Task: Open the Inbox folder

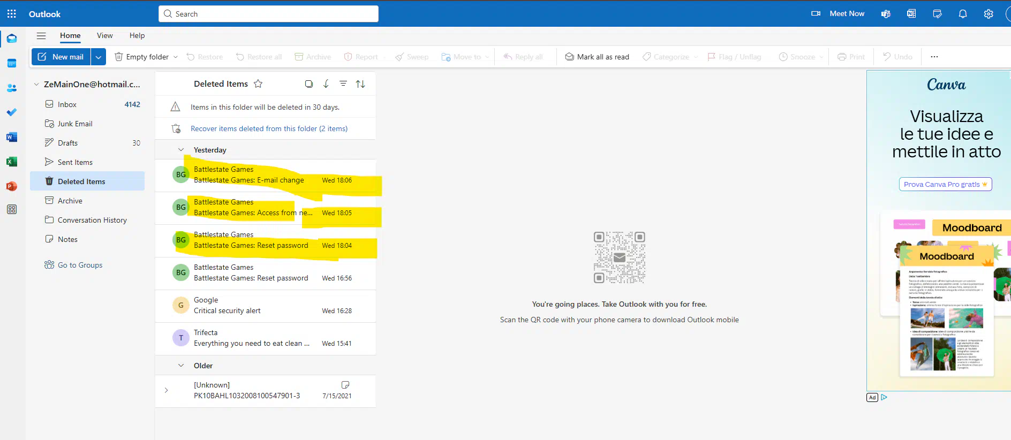Action: [x=87, y=104]
